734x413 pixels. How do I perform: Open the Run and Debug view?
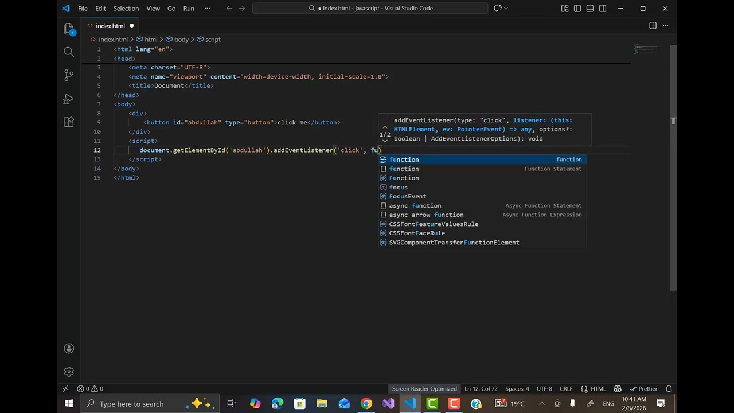pyautogui.click(x=69, y=99)
